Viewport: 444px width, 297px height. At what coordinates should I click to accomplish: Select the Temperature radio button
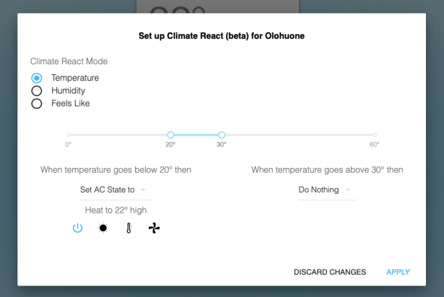pyautogui.click(x=37, y=78)
